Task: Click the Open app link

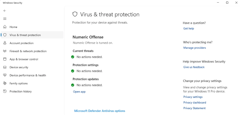Action: (79, 92)
